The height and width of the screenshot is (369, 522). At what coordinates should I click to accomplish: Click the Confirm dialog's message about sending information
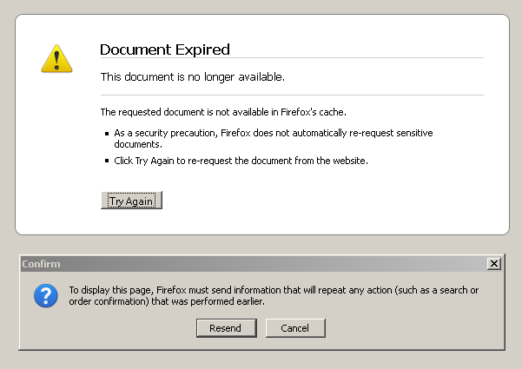click(x=273, y=295)
